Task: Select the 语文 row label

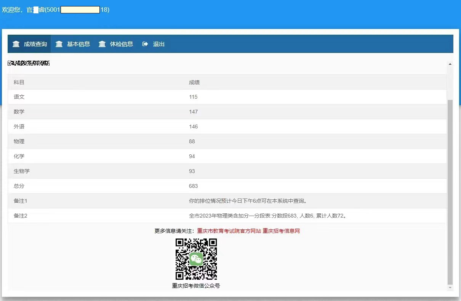Action: [19, 97]
